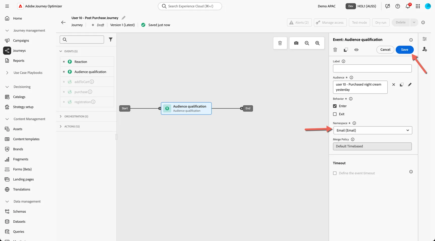
Task: Uncheck the Enter behavior checkbox
Action: pyautogui.click(x=335, y=106)
